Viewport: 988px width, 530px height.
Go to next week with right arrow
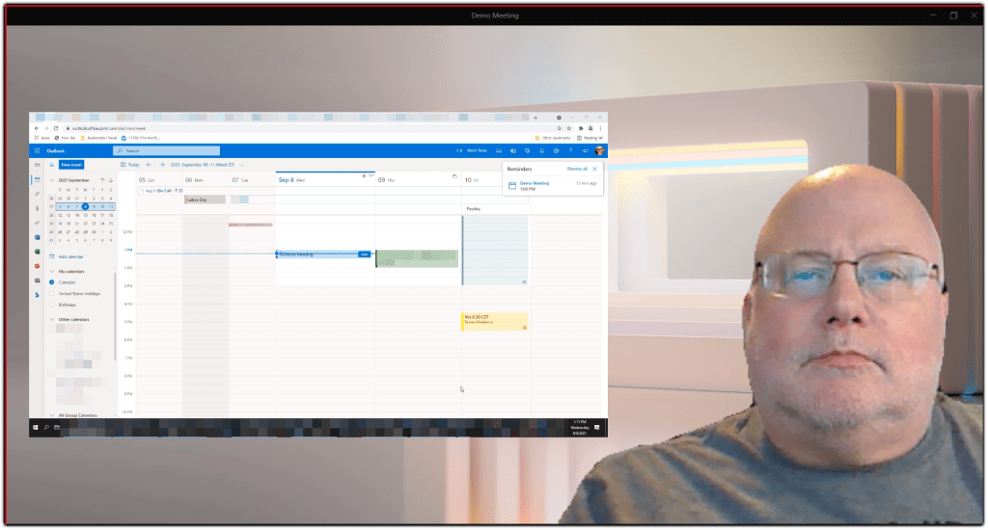(x=161, y=165)
